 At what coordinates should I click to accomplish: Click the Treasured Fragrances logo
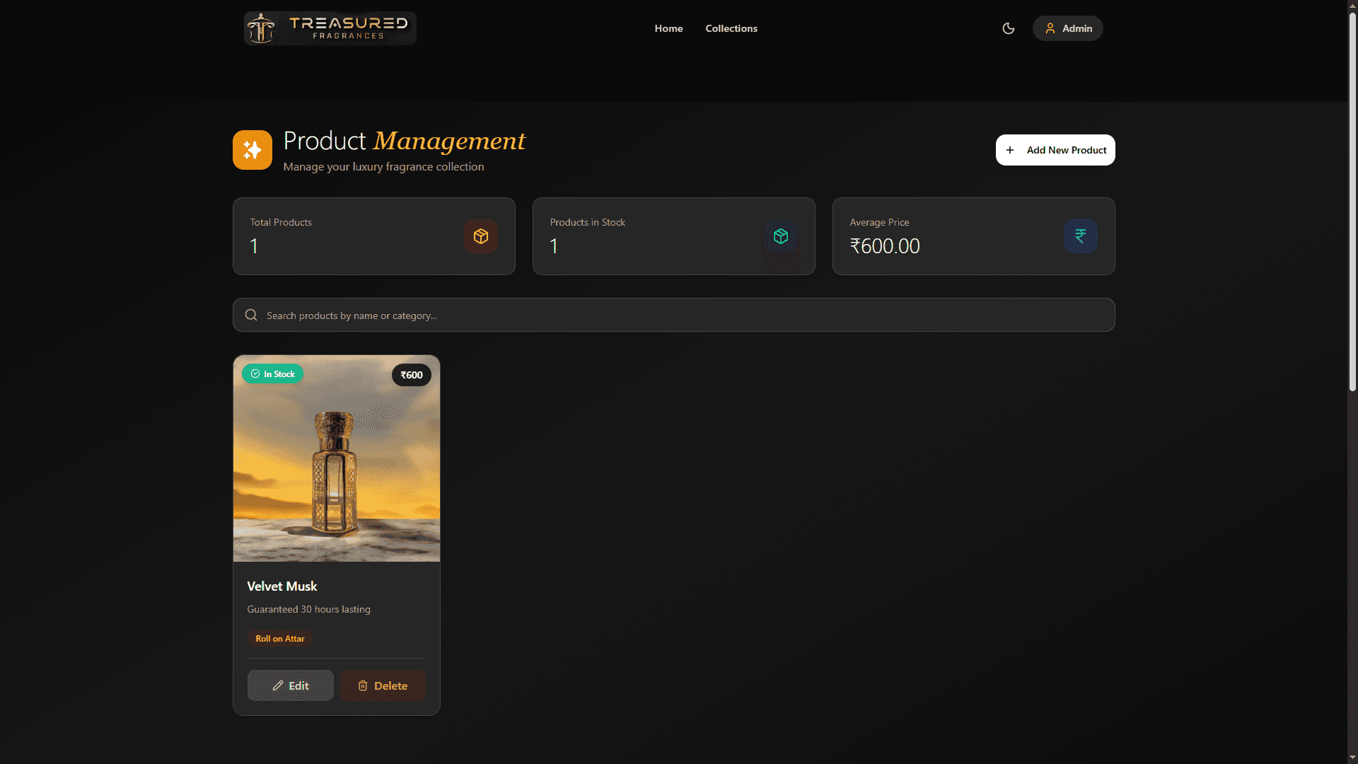(330, 28)
